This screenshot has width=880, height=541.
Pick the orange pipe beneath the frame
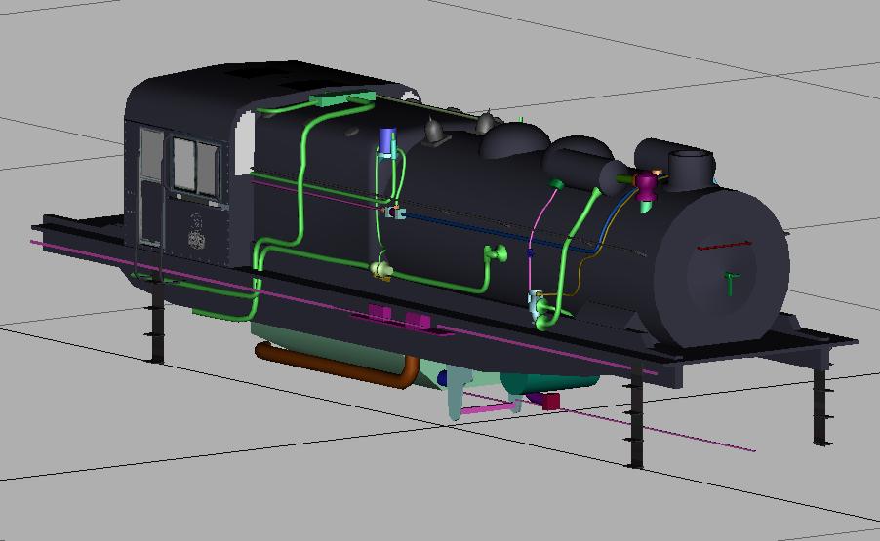(332, 367)
